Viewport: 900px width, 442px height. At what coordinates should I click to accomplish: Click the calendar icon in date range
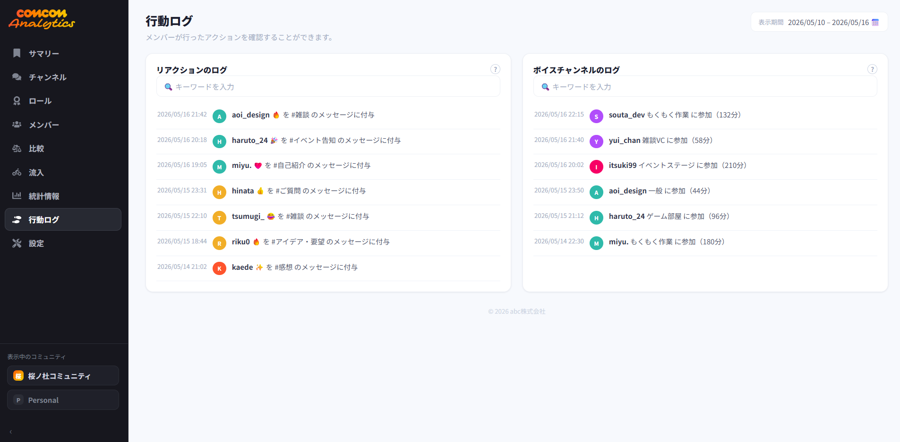click(x=875, y=22)
